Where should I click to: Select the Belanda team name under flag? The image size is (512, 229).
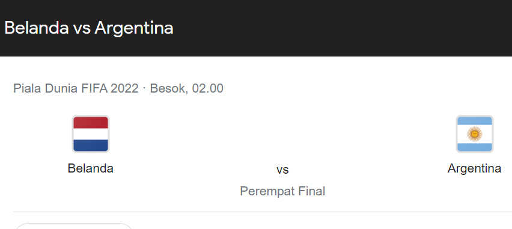(91, 168)
